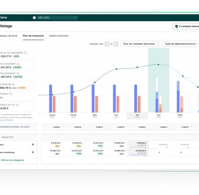Viewport: 199px width, 195px height.
Task: Click info icon beside second Encaissement metric
Action: click(18, 73)
